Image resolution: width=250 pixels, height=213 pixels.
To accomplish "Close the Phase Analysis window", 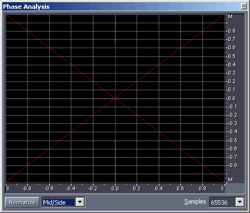I will tap(243, 6).
